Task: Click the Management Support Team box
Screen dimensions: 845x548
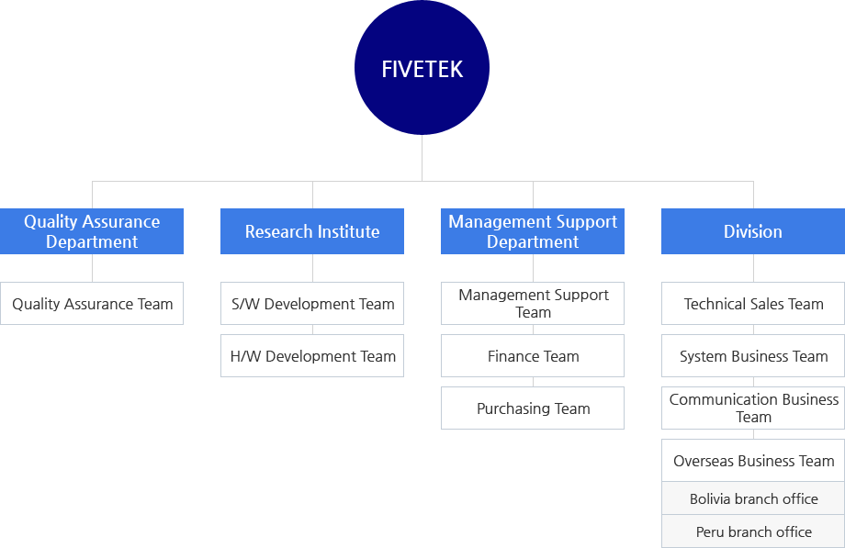Action: (533, 303)
